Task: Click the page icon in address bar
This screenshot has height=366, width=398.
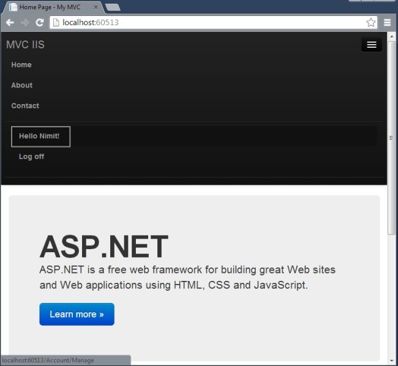Action: click(x=56, y=23)
